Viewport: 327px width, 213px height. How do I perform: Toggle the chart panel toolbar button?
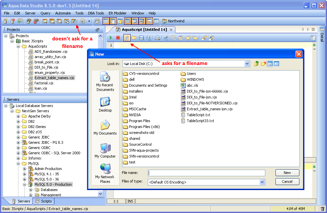[149, 21]
